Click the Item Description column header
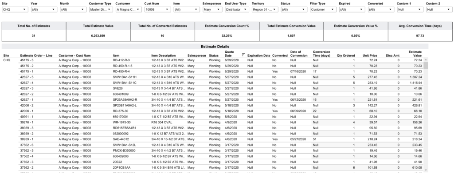This screenshot has height=174, width=454. click(163, 55)
